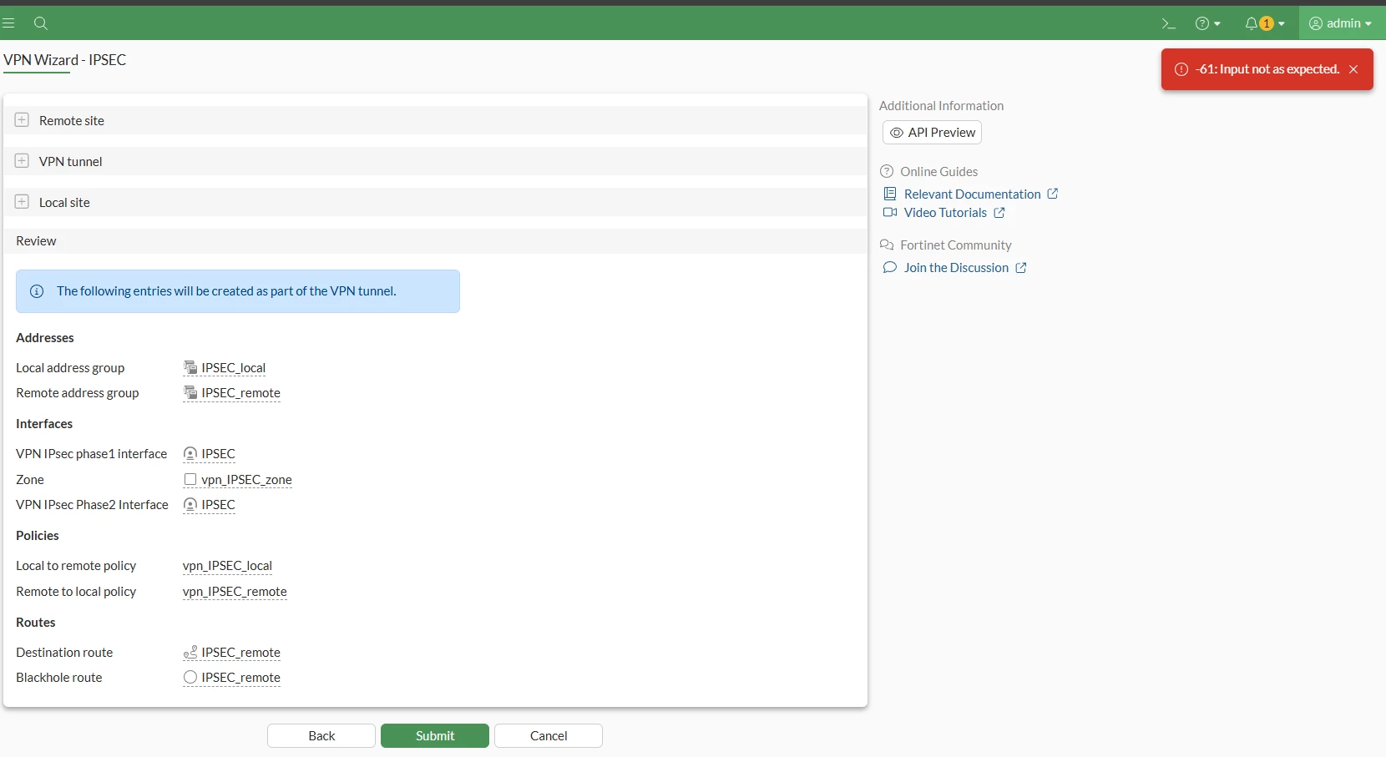Click the Destination route icon
Image resolution: width=1386 pixels, height=757 pixels.
click(x=190, y=653)
